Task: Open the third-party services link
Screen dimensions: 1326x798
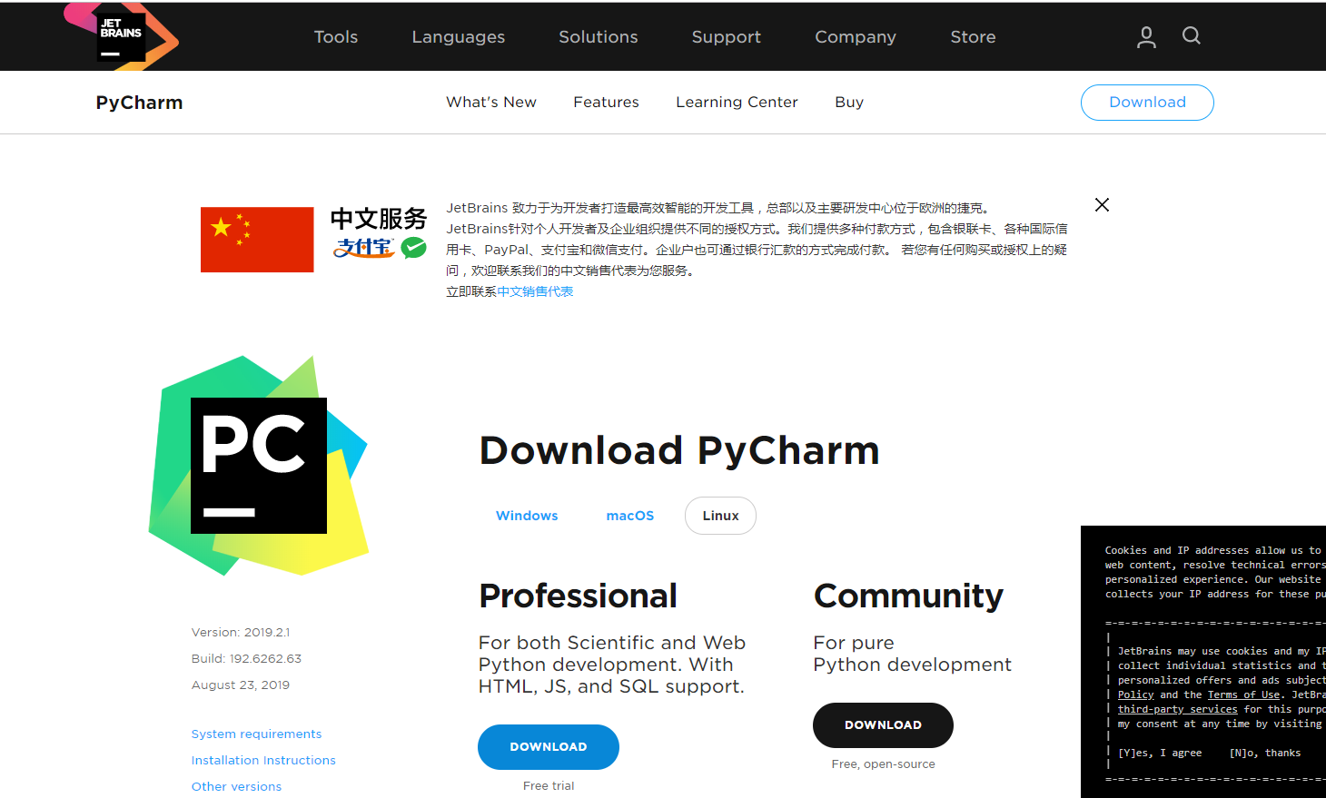Action: (x=1177, y=709)
